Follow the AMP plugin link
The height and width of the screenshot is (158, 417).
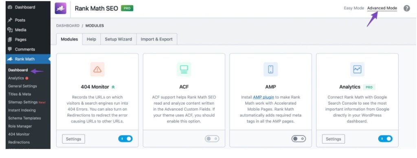[263, 97]
